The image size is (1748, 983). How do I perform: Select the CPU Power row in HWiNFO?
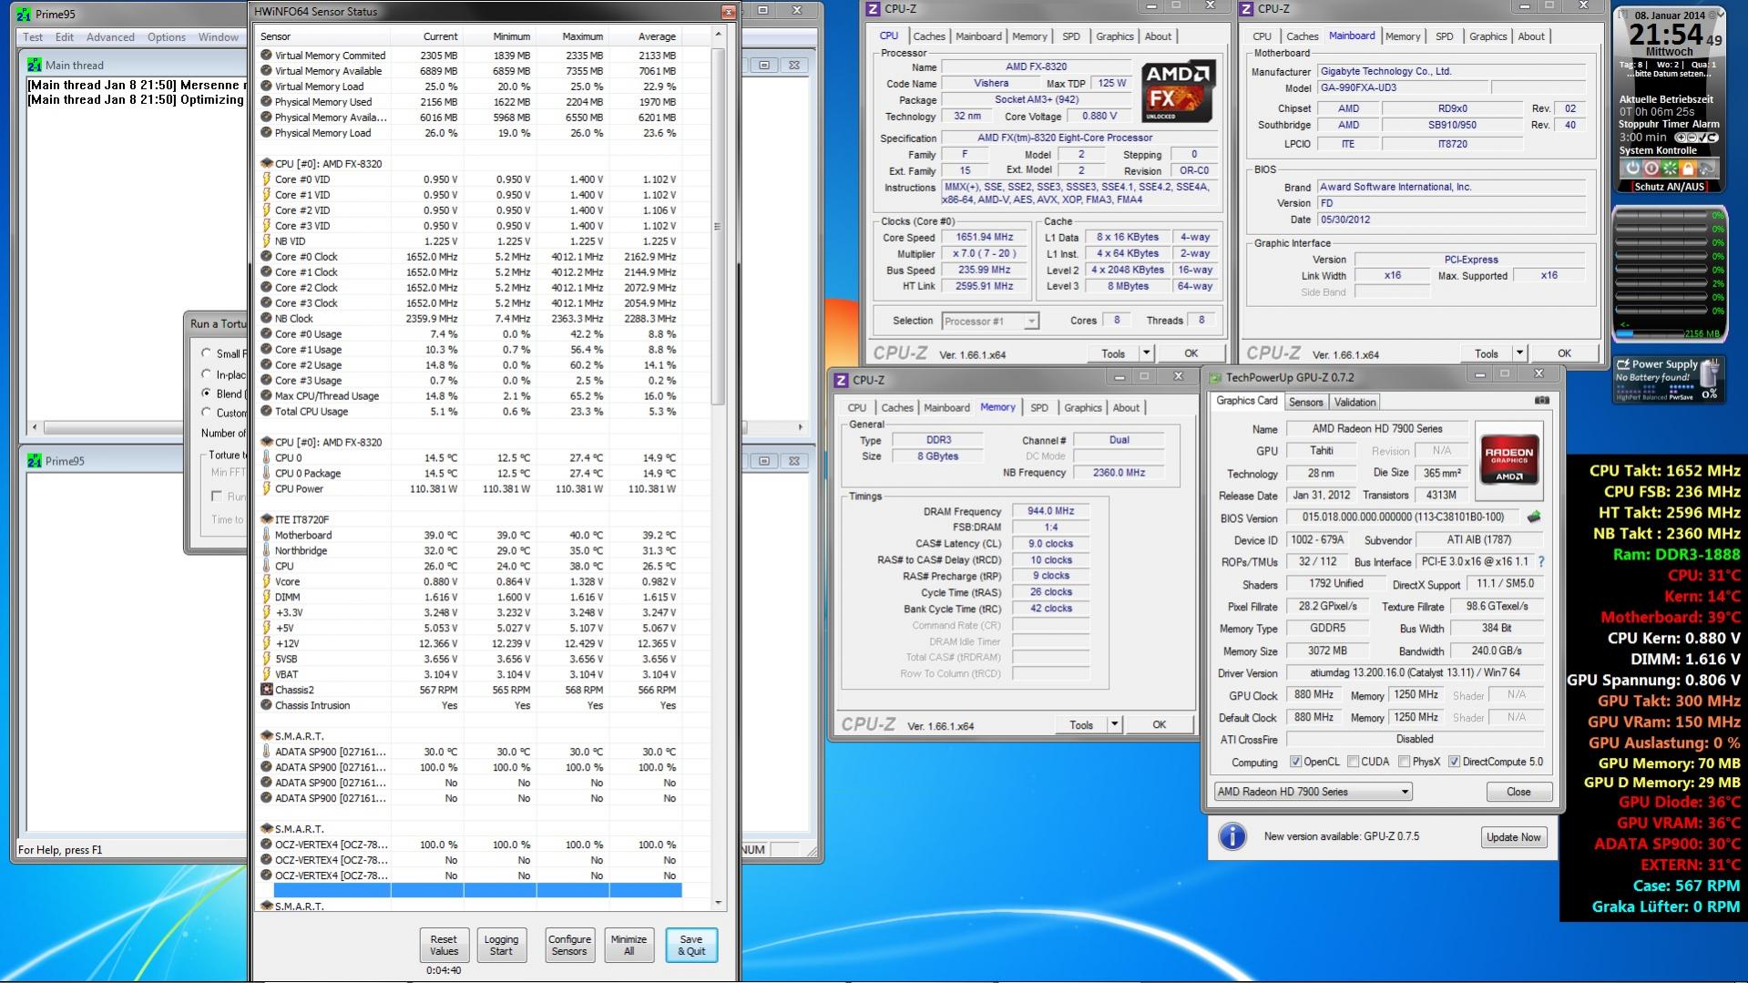coord(469,489)
